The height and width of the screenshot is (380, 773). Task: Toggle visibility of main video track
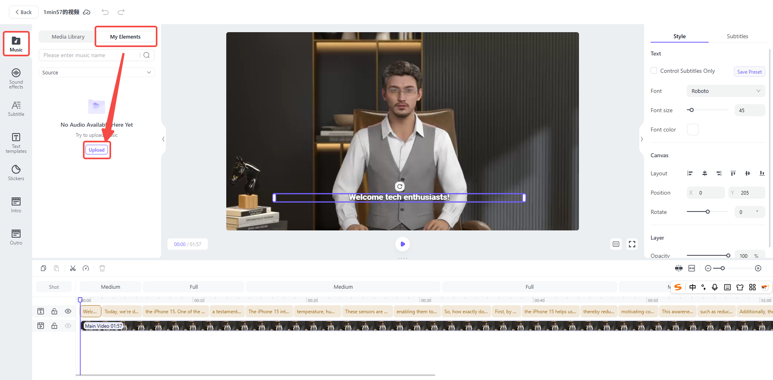(x=68, y=326)
